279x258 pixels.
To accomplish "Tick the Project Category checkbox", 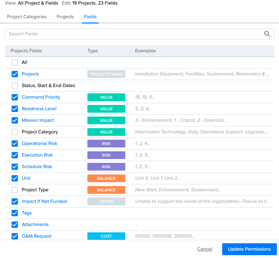I will pos(15,132).
